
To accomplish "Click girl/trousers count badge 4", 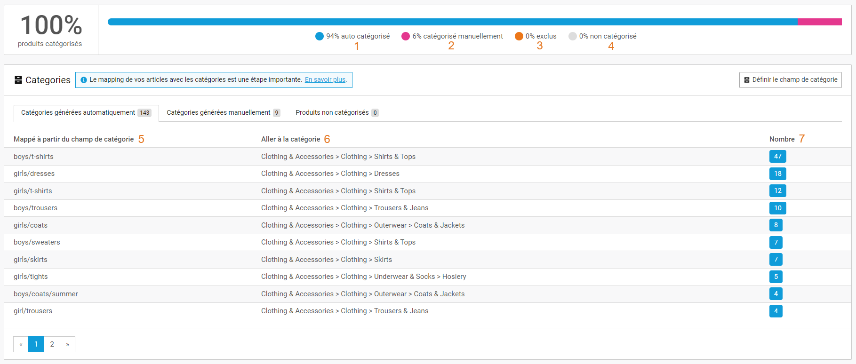I will [x=776, y=311].
